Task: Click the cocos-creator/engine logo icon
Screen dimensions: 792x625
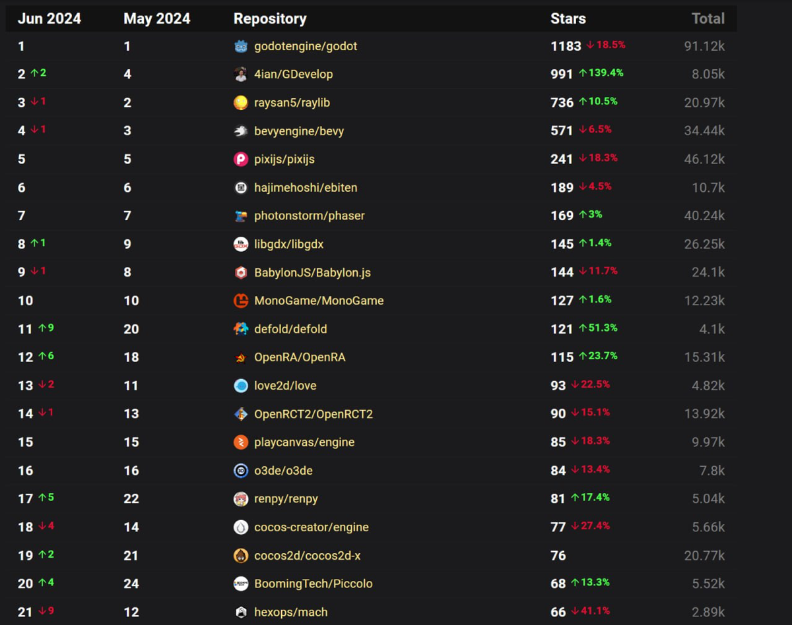Action: point(241,527)
